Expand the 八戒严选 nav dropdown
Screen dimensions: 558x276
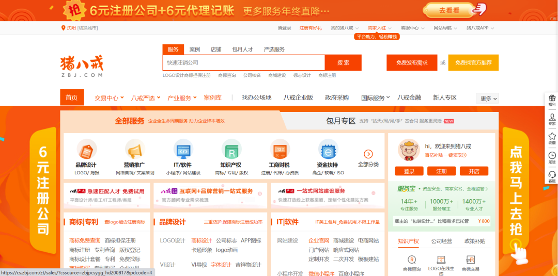tap(146, 98)
